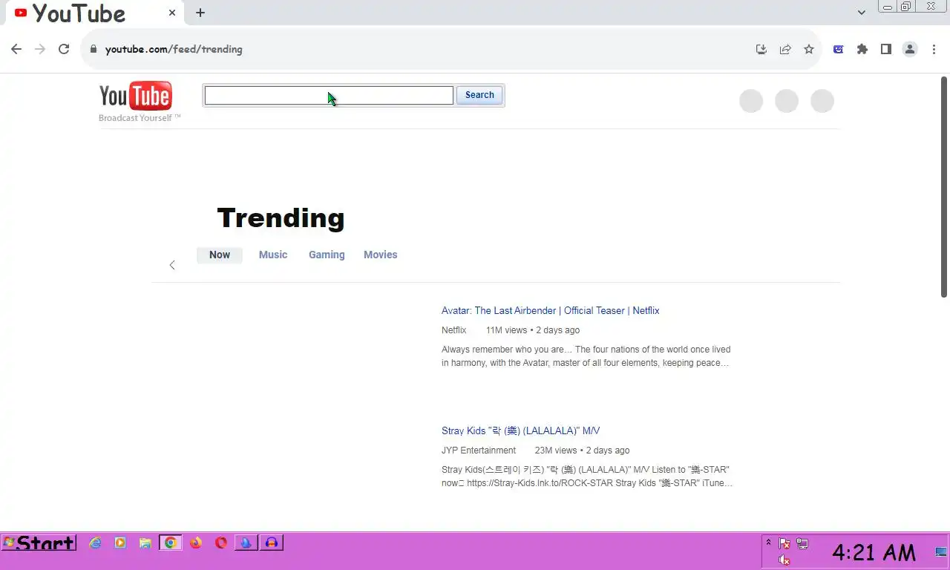
Task: Click the page vertical scrollbar
Action: pos(944,186)
